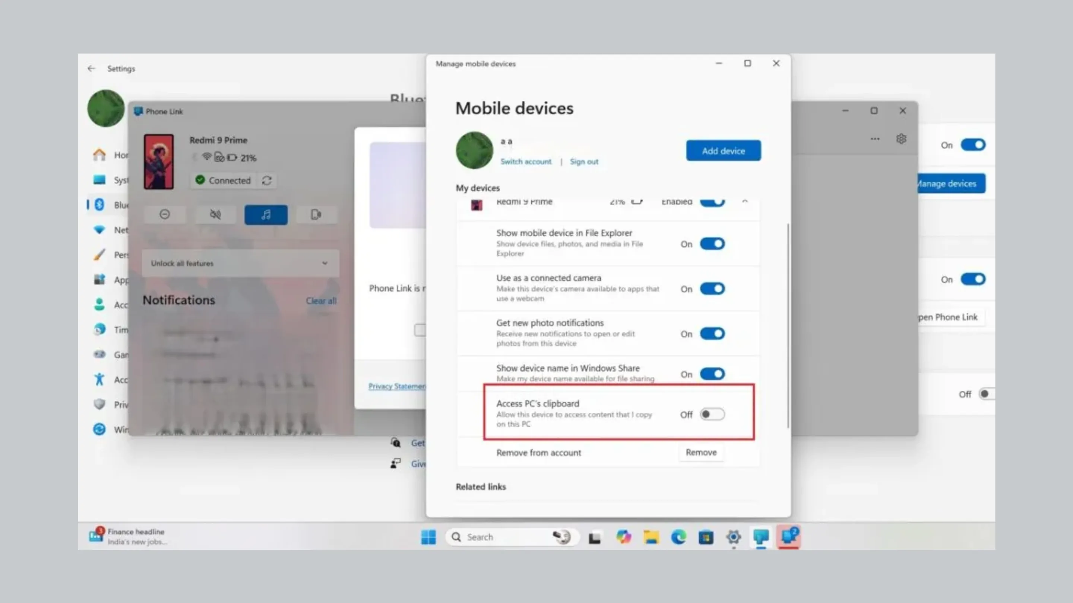Viewport: 1073px width, 603px height.
Task: Open Phone Link from the taskbar
Action: 788,537
